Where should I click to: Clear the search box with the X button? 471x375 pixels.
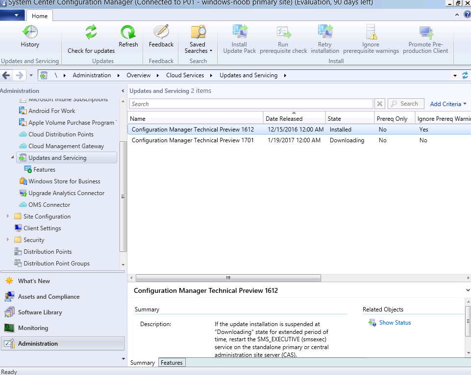[380, 104]
